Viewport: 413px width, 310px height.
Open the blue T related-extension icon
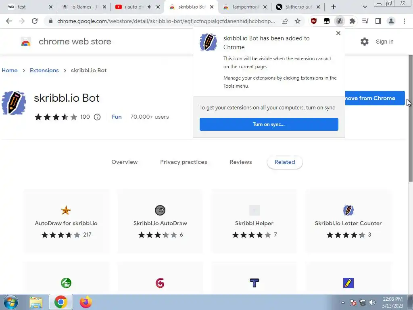254,283
